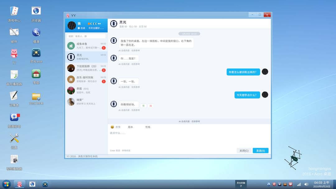Screen dimensions: 336x189
Task: Select the 设置 tools desktop icon
Action: point(14,141)
